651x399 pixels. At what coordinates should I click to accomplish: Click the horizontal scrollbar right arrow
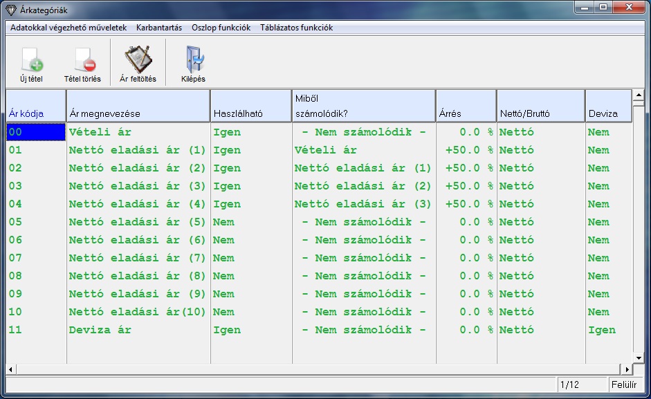coord(627,369)
